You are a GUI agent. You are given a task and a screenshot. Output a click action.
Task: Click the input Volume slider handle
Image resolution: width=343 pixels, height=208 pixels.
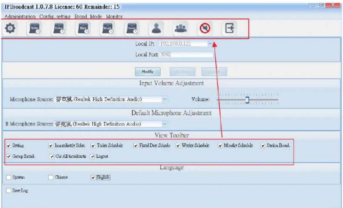coord(247,100)
